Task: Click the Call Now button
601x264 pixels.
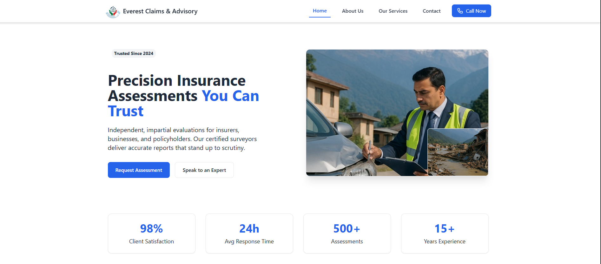Action: point(471,11)
